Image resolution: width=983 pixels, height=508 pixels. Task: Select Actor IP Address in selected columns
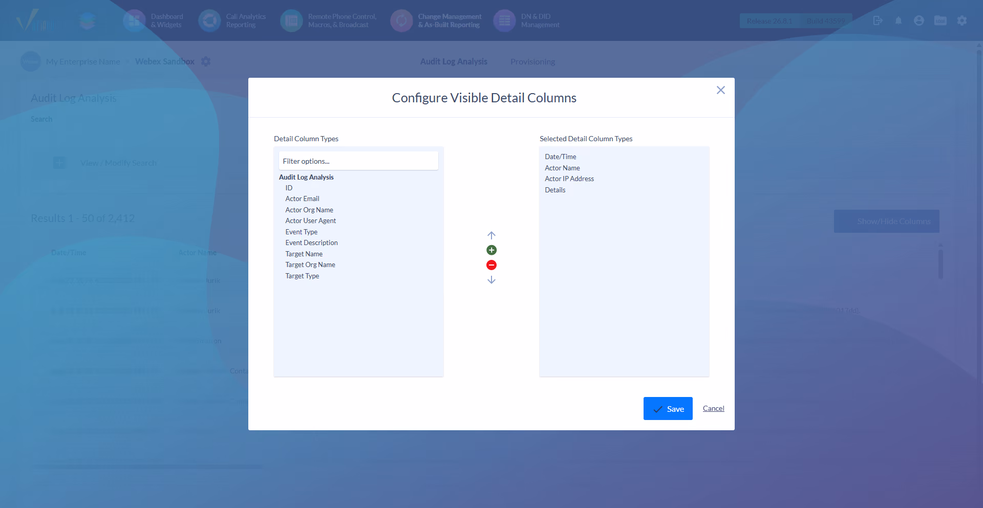pos(569,179)
